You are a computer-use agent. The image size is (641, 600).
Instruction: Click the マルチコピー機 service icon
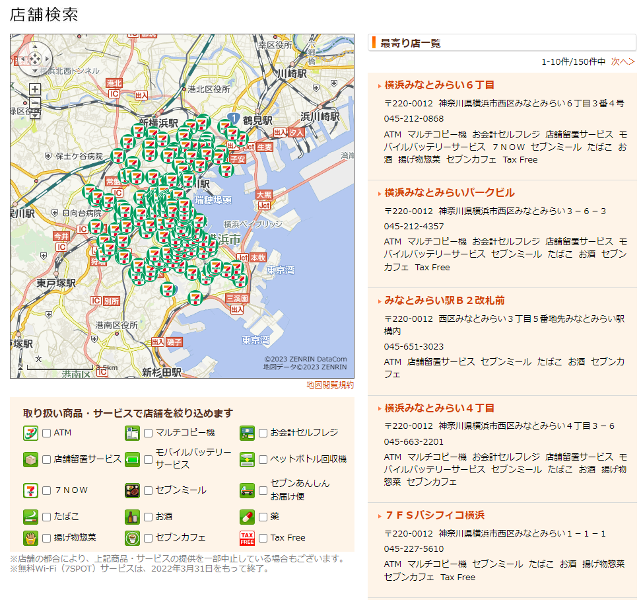click(132, 433)
